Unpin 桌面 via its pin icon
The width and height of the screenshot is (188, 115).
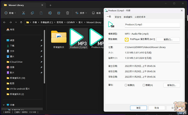pyautogui.click(x=41, y=40)
